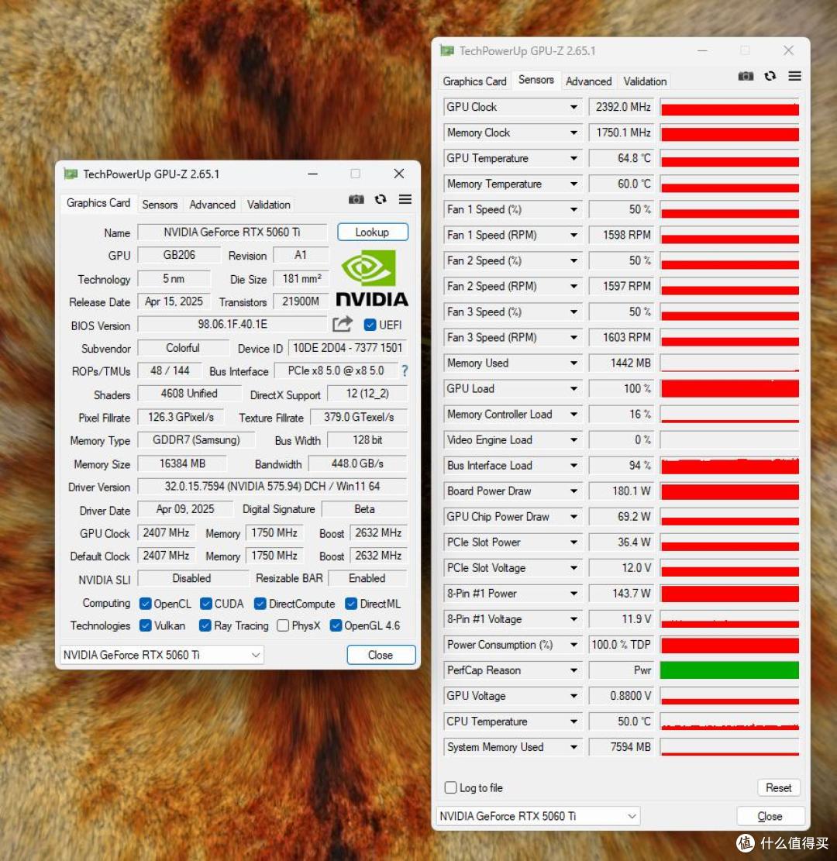Click the Lookup button
The width and height of the screenshot is (837, 861).
pos(372,232)
